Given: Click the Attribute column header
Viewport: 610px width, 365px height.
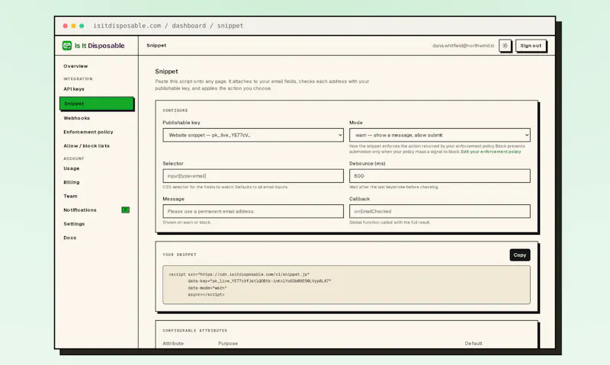Looking at the screenshot, I should [x=173, y=343].
